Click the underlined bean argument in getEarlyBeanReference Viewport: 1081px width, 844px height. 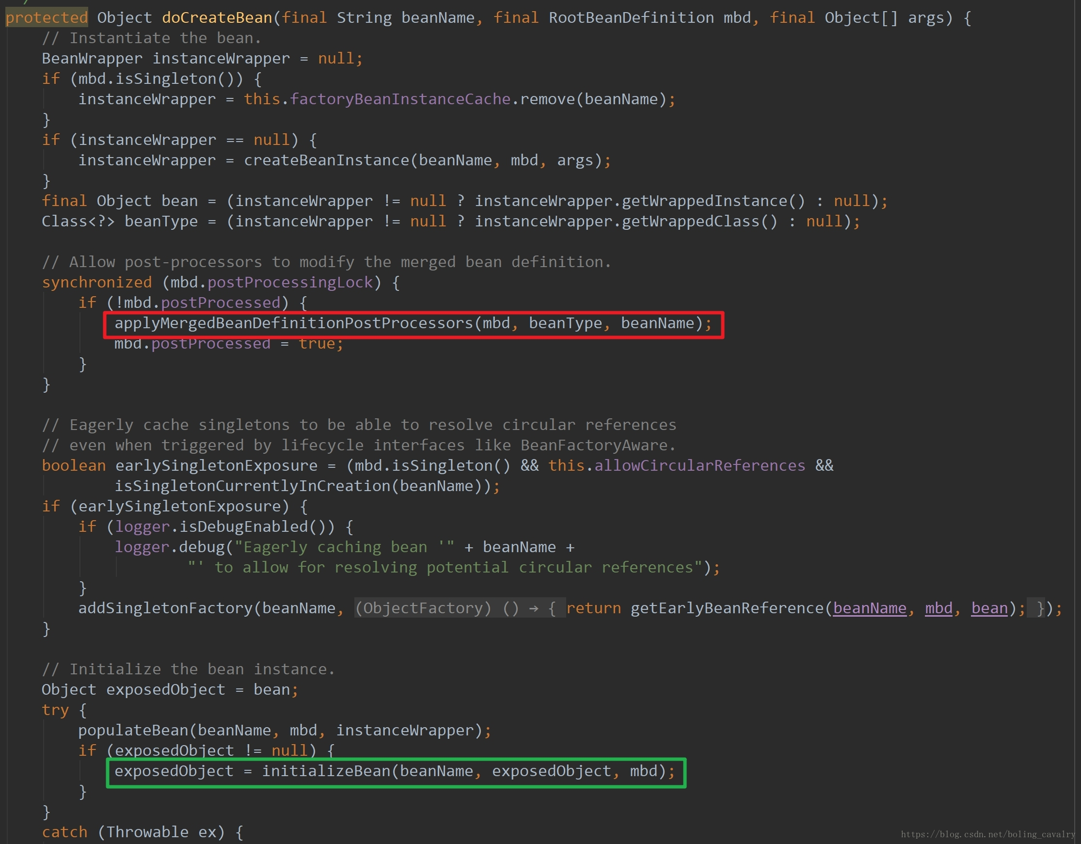(x=989, y=608)
